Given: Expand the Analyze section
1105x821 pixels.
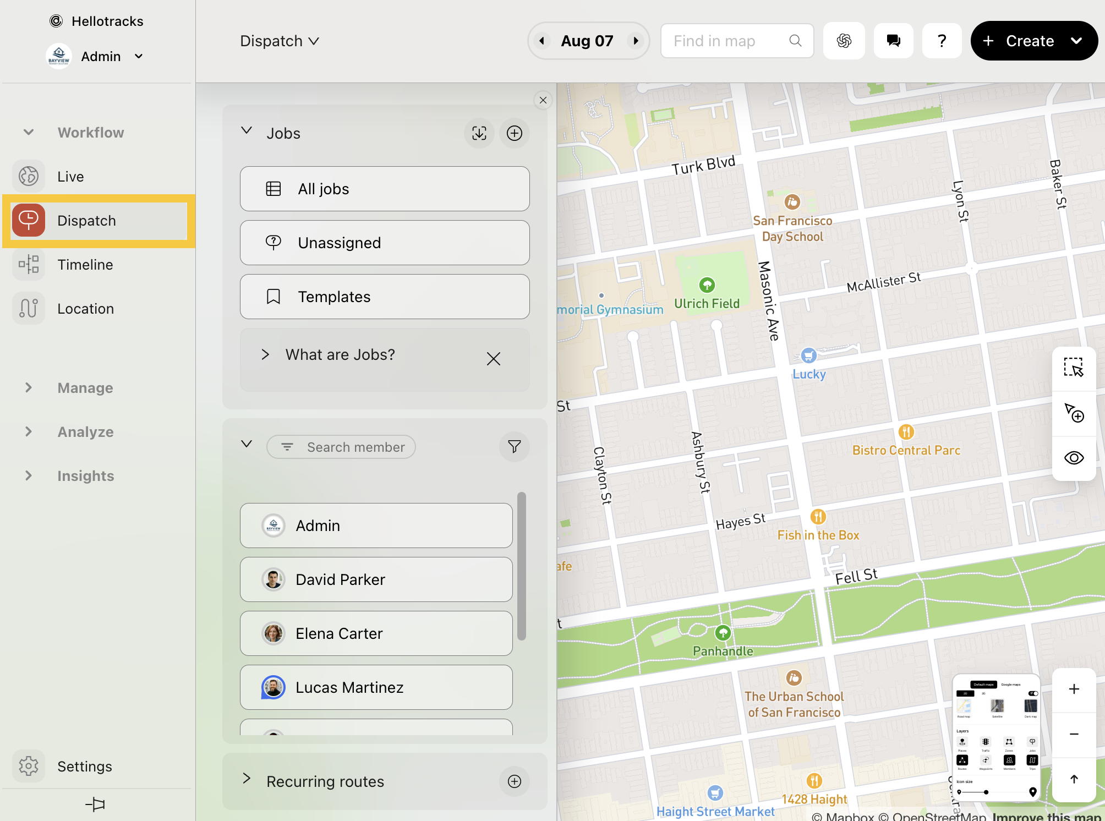Looking at the screenshot, I should [29, 431].
